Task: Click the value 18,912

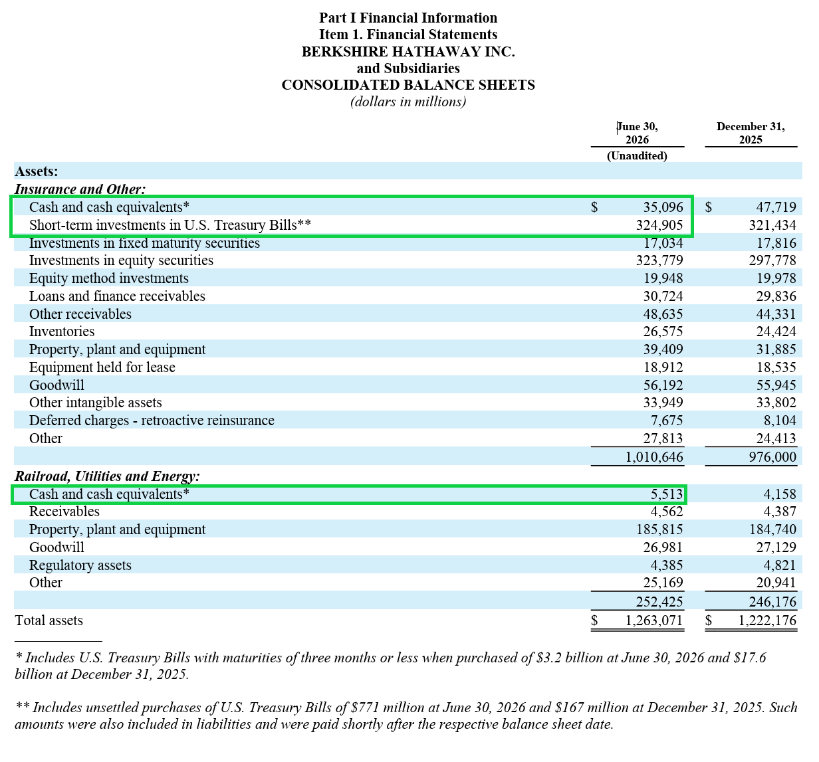Action: [x=663, y=367]
